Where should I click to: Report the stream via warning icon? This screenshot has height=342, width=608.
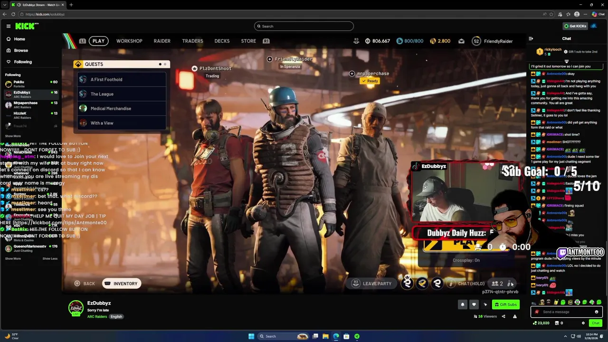point(514,316)
